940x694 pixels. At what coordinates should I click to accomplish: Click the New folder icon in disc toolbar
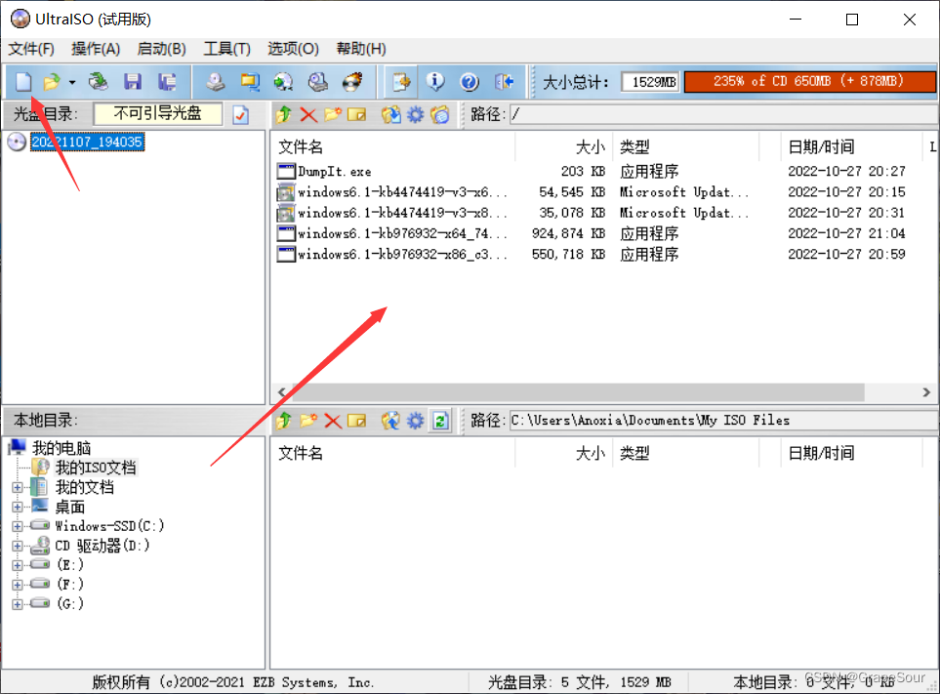[333, 114]
